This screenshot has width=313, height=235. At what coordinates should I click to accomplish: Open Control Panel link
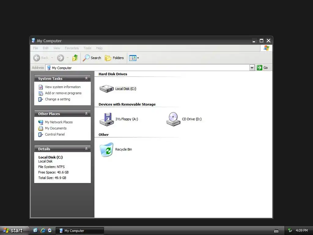click(55, 134)
